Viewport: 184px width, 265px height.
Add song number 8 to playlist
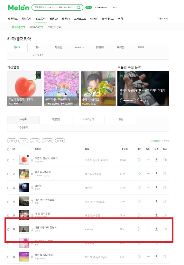148,257
